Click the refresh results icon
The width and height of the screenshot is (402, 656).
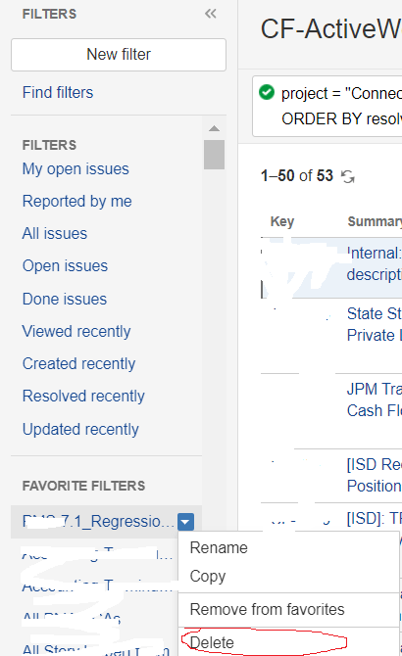point(347,176)
